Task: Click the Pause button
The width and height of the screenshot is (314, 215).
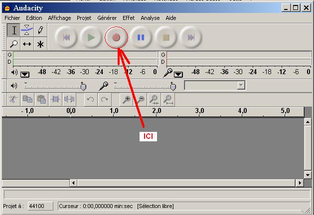Action: coord(141,37)
